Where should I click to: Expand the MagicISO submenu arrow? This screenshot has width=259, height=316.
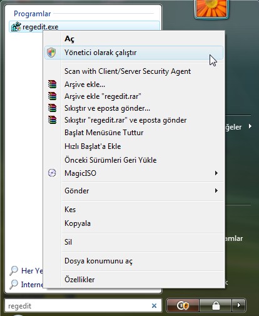[x=216, y=173]
